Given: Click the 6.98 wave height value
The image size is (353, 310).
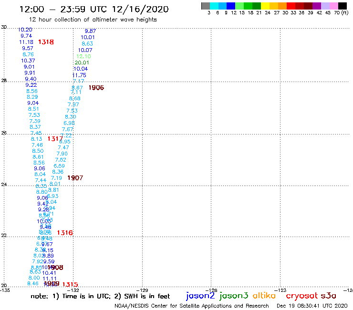Looking at the screenshot, I should click(x=69, y=123).
